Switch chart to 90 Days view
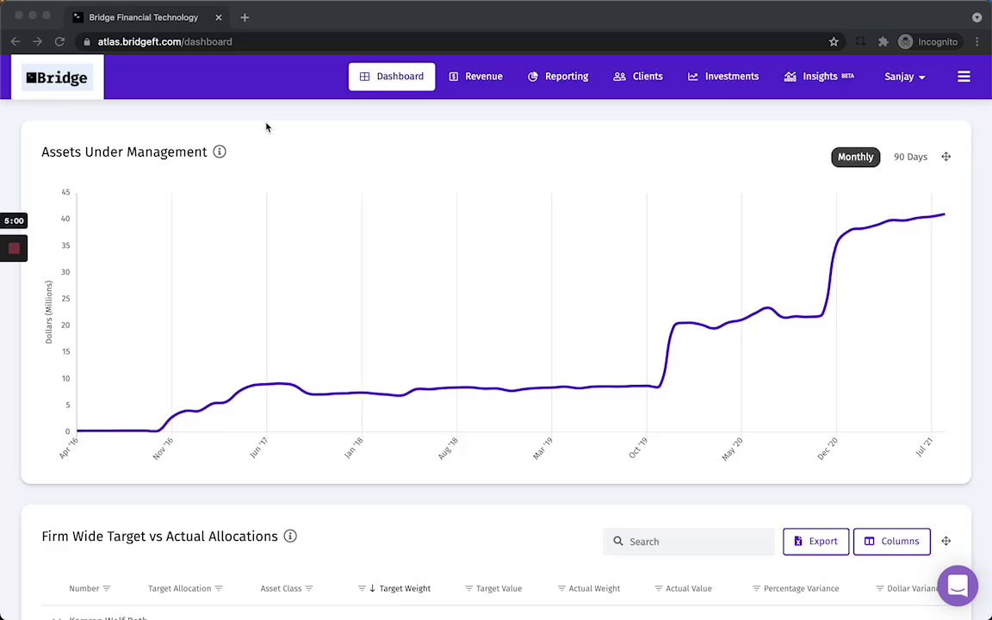Screen dimensions: 992x620 (x=910, y=157)
